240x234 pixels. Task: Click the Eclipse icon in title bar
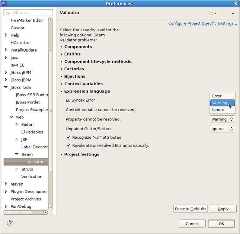pyautogui.click(x=4, y=3)
